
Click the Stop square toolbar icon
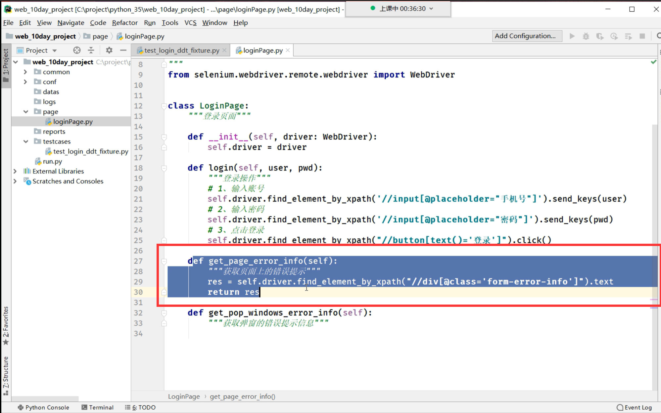[x=642, y=36]
